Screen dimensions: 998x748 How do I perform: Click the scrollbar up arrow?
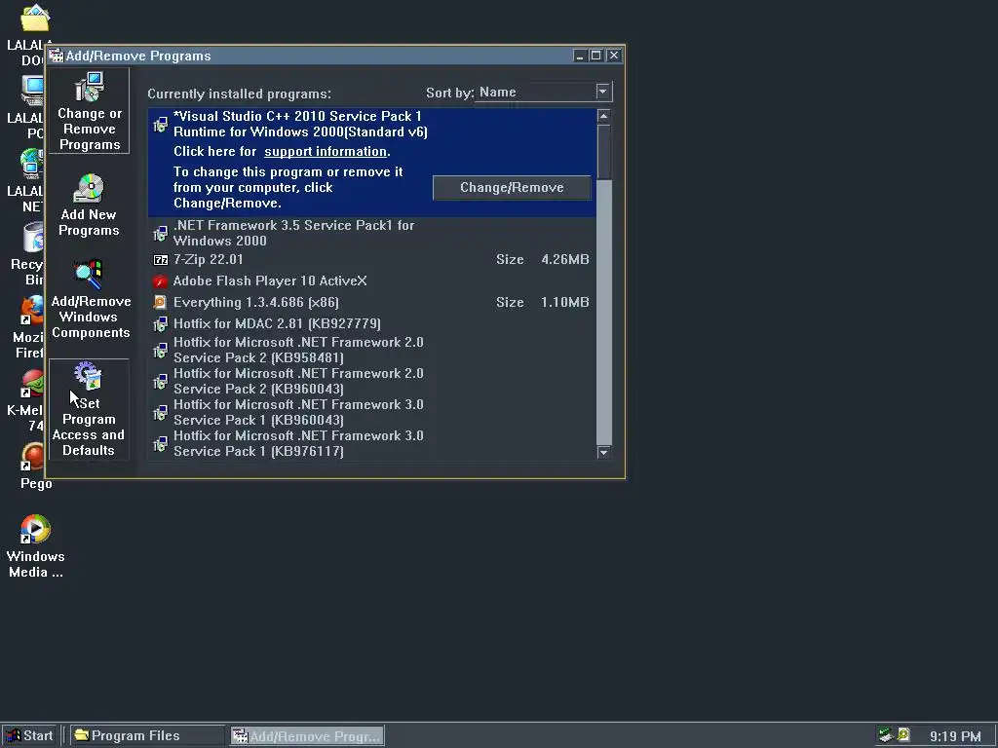click(603, 116)
